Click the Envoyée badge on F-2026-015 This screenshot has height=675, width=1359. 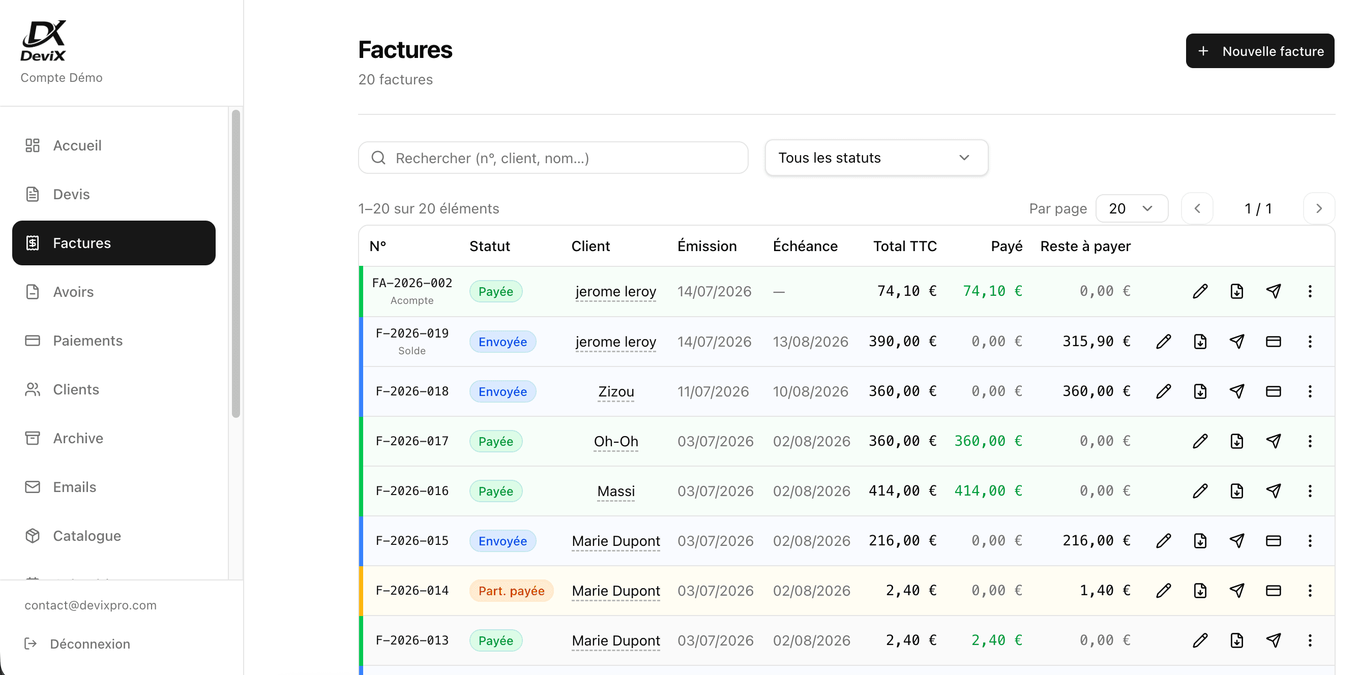point(503,540)
